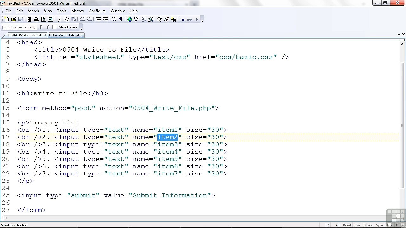
Task: Close the current document tab with X
Action: [x=403, y=35]
